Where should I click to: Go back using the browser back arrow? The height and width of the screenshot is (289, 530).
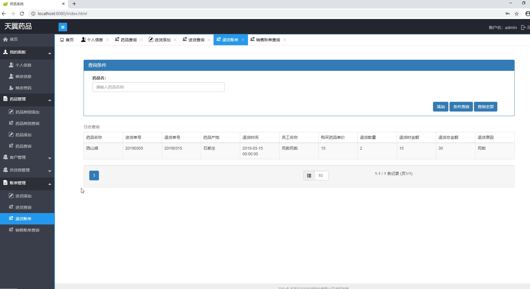click(x=4, y=14)
